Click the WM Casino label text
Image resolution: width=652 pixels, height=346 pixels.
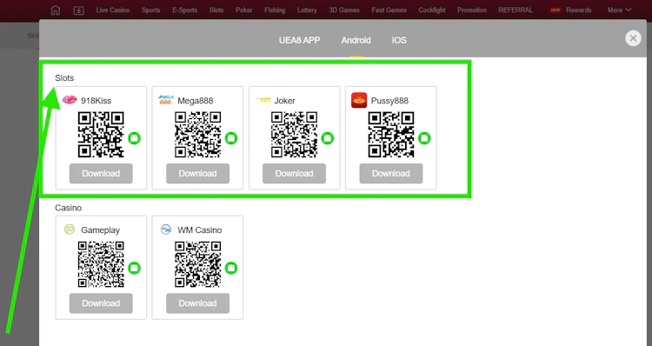tap(200, 230)
